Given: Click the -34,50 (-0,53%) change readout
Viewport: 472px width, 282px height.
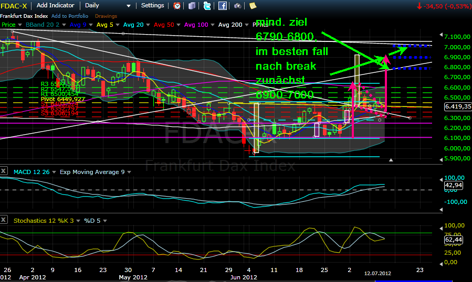Looking at the screenshot, I should click(444, 6).
